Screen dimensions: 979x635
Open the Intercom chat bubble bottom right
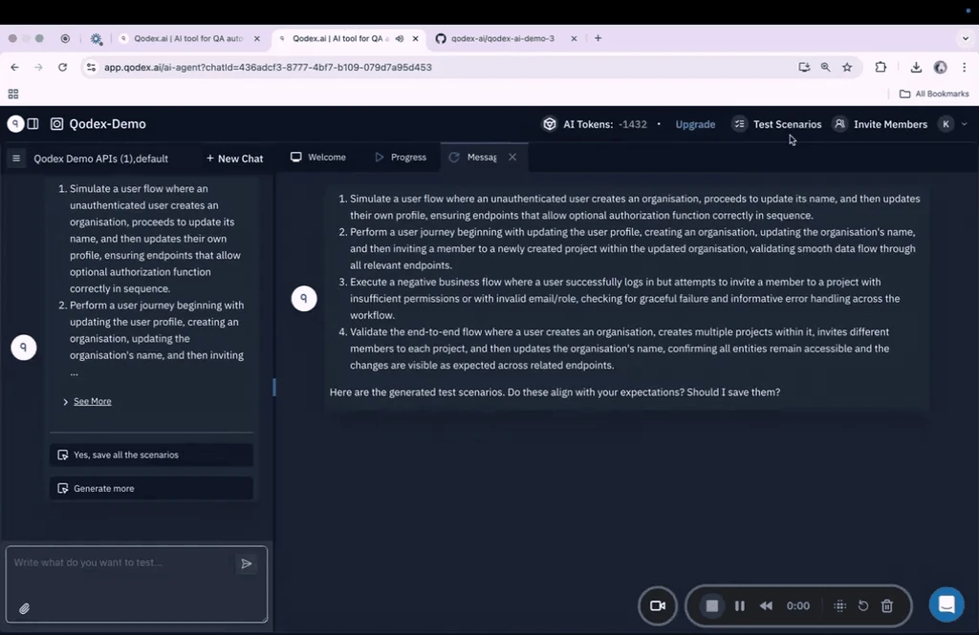point(946,604)
